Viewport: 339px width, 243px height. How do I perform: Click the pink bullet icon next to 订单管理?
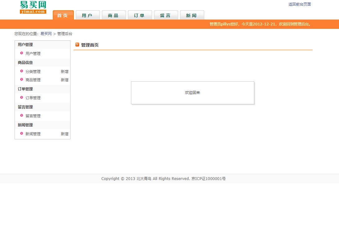click(x=22, y=97)
